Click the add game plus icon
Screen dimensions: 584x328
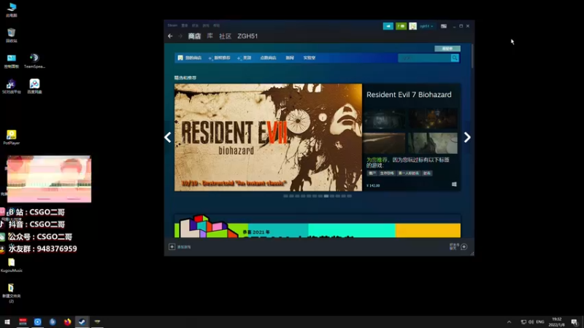pyautogui.click(x=172, y=246)
